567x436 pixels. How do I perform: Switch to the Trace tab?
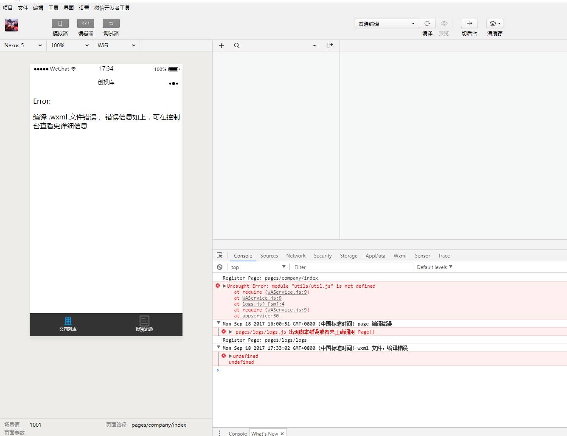(x=444, y=256)
